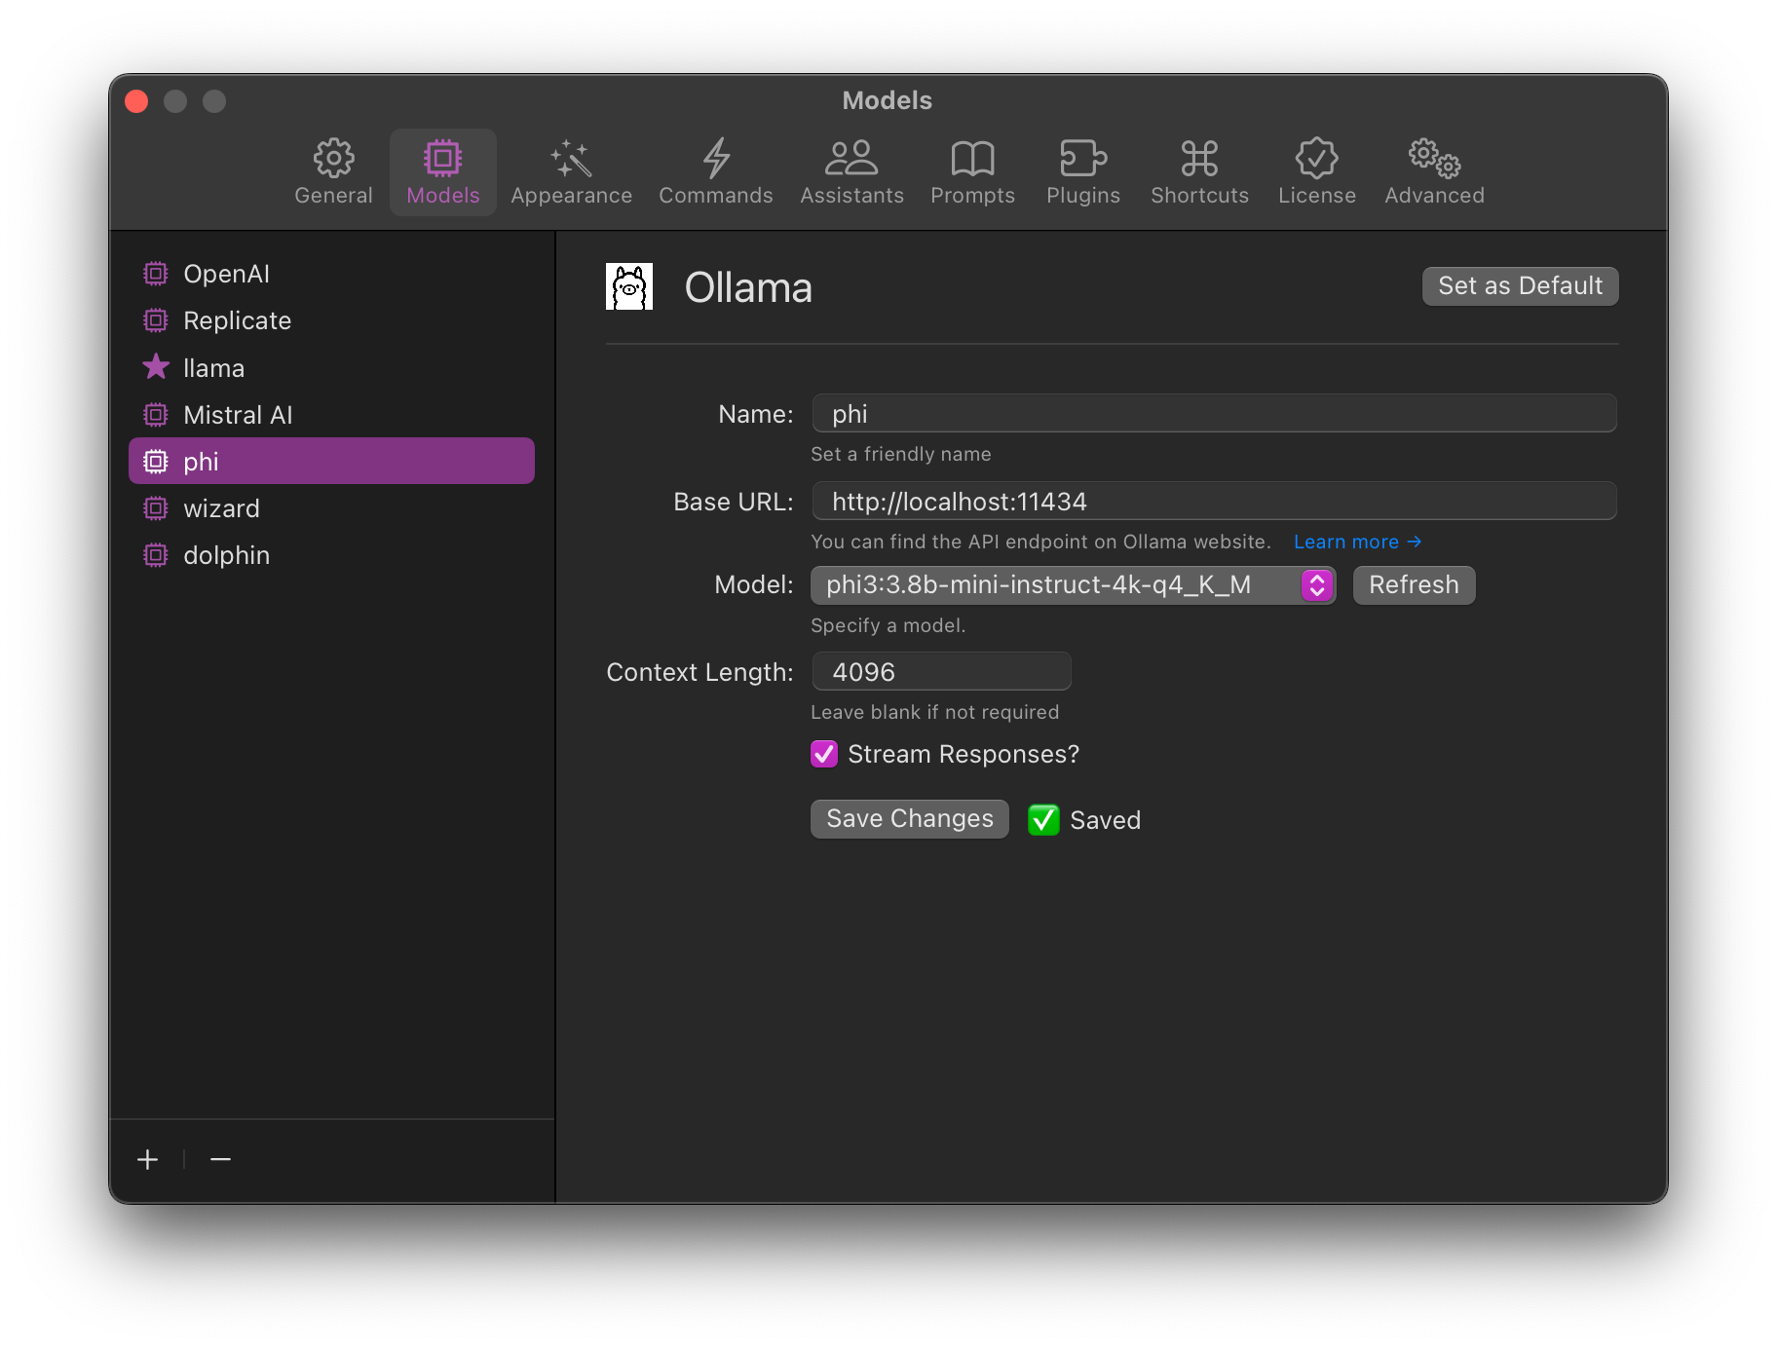
Task: Open the Assistants tab
Action: tap(851, 172)
